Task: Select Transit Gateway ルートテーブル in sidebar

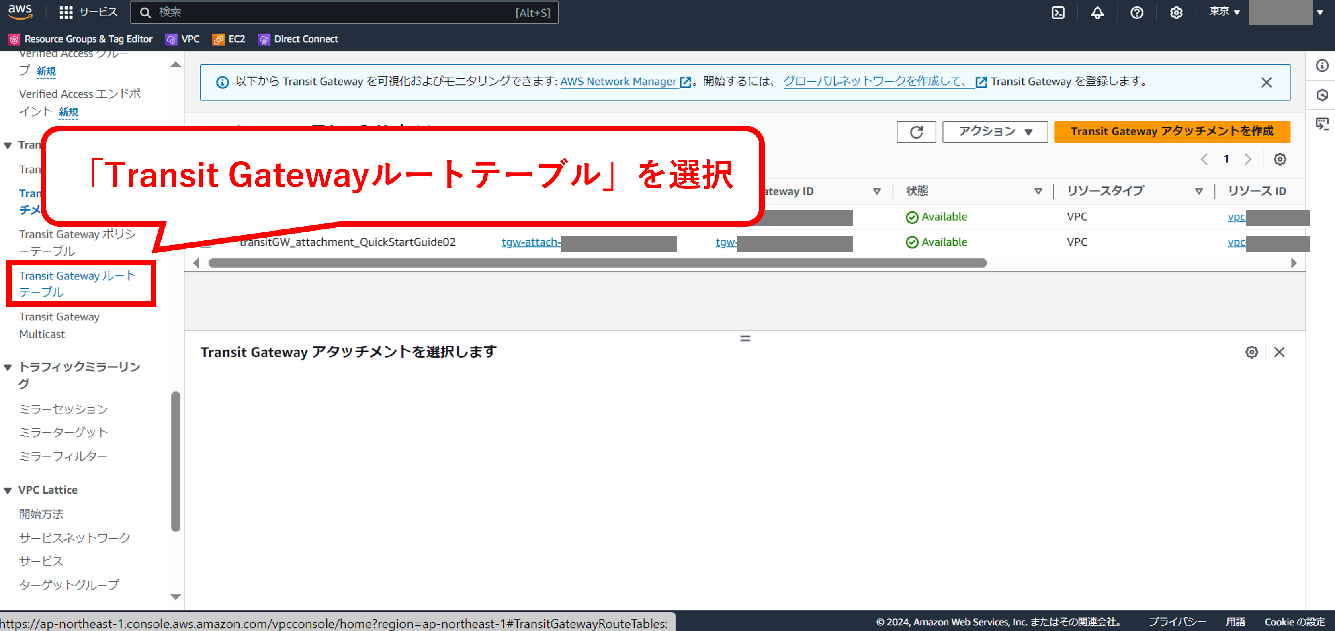Action: [78, 284]
